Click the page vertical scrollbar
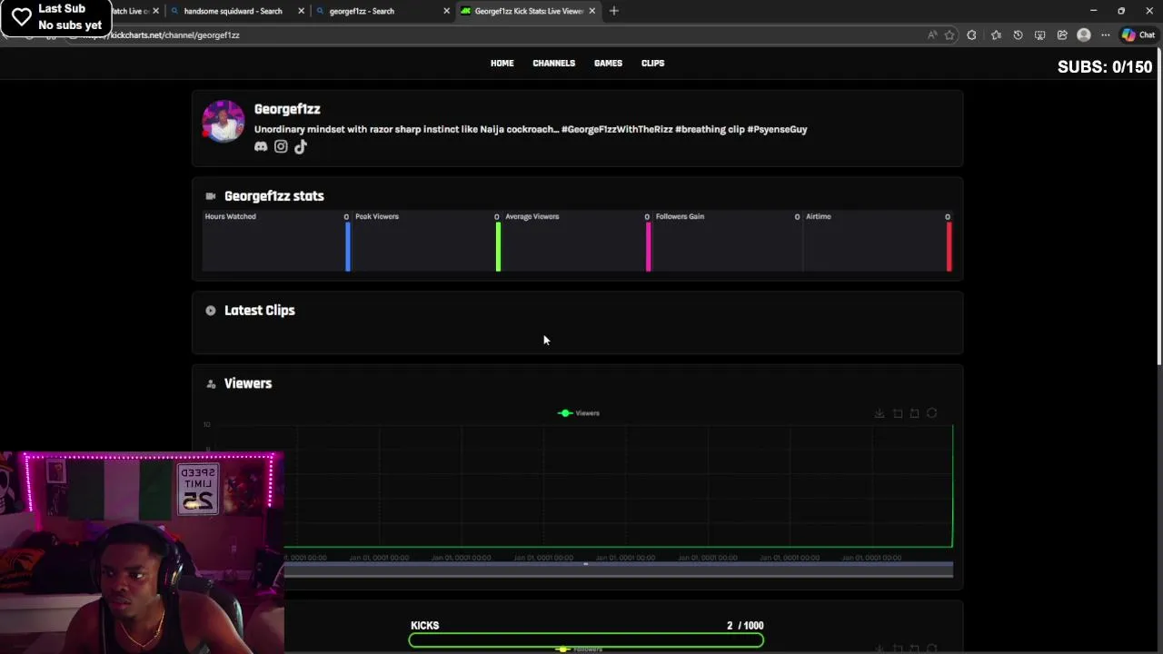1163x654 pixels. click(1158, 207)
